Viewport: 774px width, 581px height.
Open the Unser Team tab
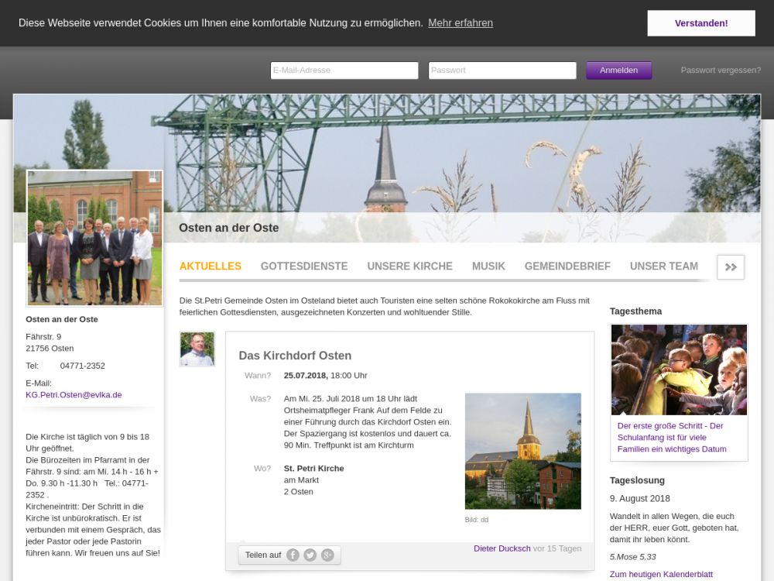tap(663, 266)
